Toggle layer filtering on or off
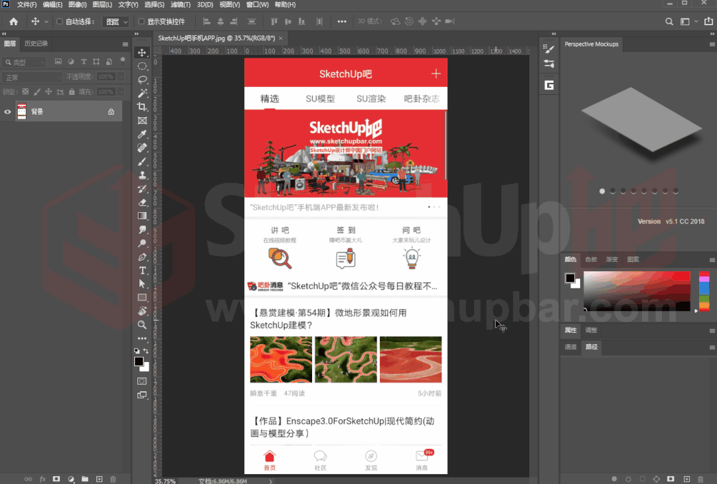The height and width of the screenshot is (484, 717). (x=123, y=60)
